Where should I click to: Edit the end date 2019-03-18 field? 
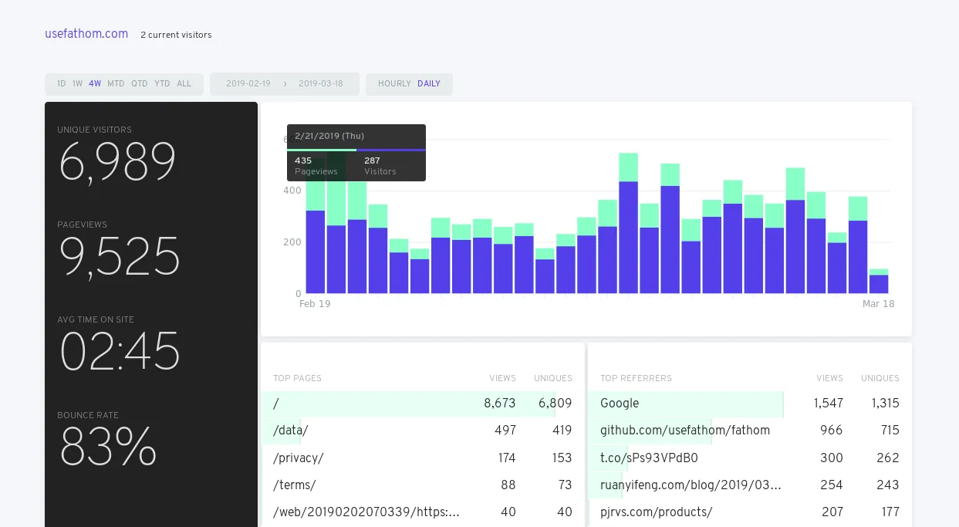point(321,84)
